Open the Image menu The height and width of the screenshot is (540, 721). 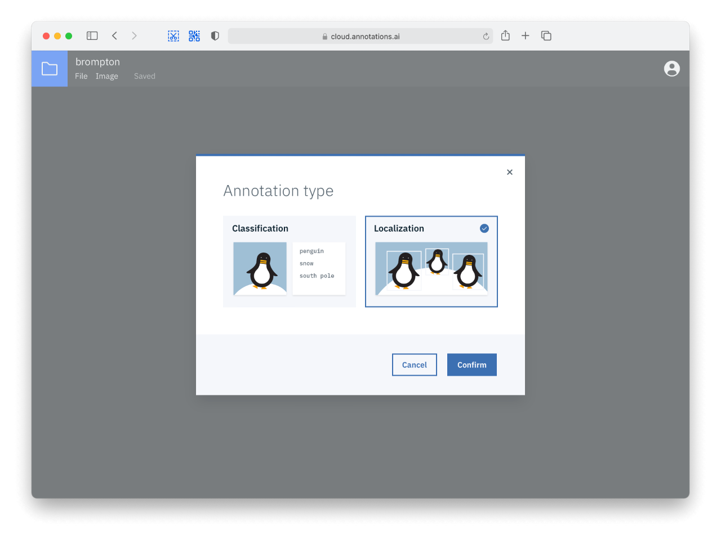[x=106, y=76]
